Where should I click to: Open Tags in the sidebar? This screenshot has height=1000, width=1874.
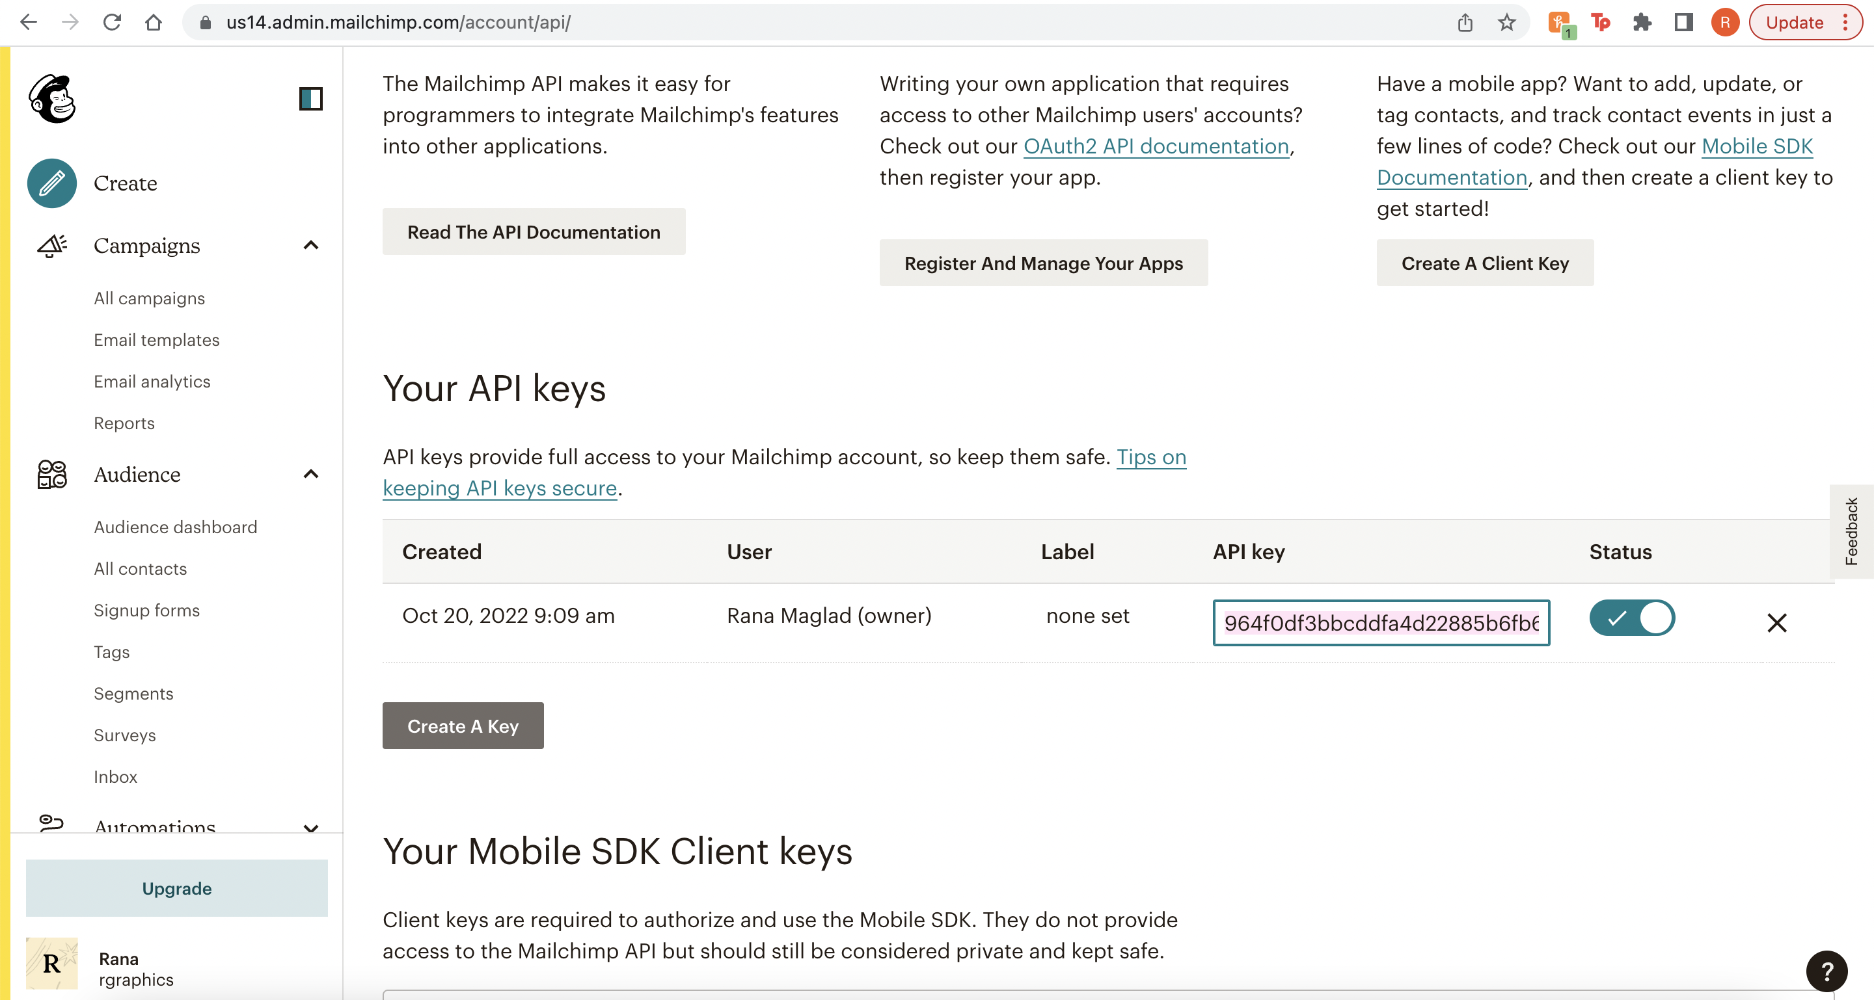[112, 652]
